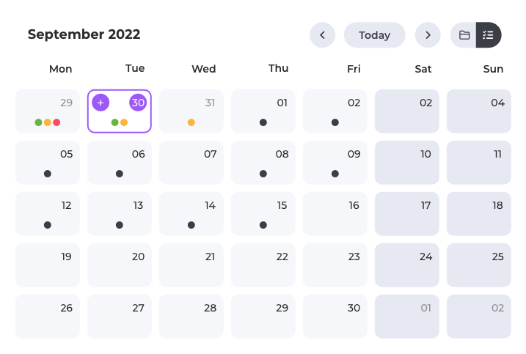Click the red dot on the 29th
Viewport: 526px width, 354px height.
(x=56, y=122)
